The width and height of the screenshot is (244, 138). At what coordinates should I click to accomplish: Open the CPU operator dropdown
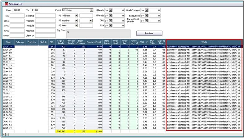click(110, 21)
